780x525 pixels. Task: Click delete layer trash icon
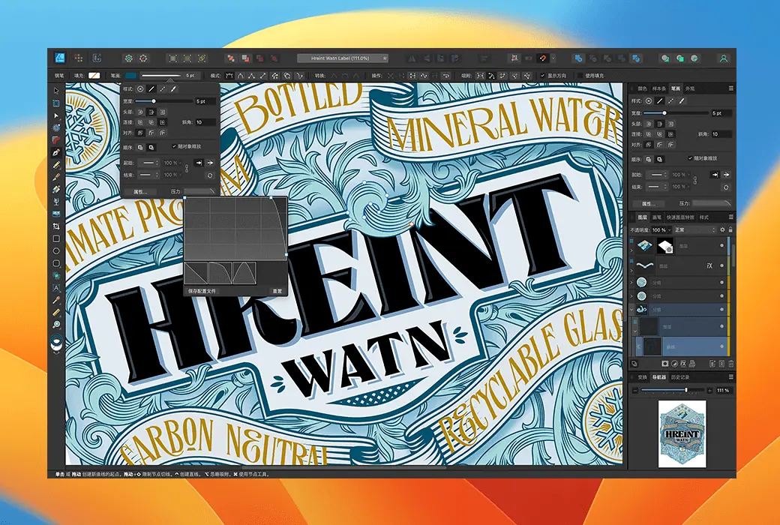click(730, 364)
